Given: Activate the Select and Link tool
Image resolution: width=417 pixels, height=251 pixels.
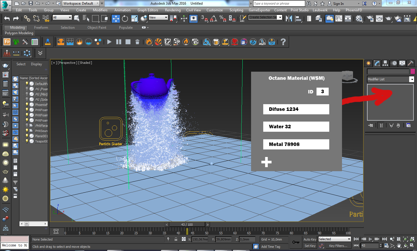Looking at the screenshot, I should [27, 19].
